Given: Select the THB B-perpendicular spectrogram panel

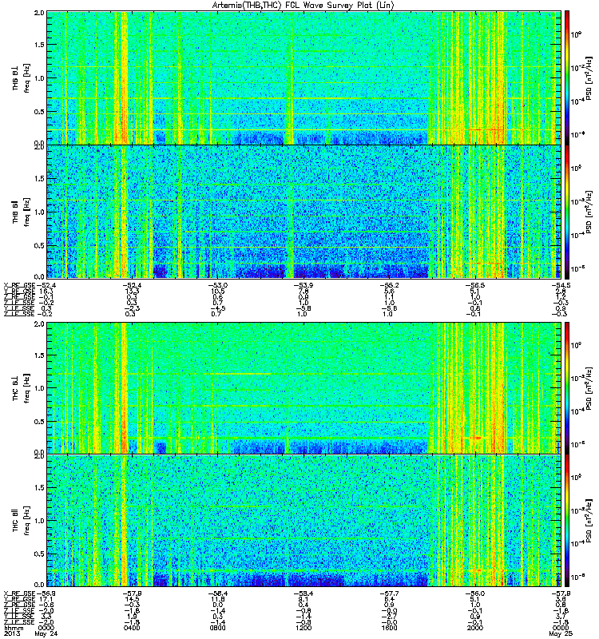Looking at the screenshot, I should [x=304, y=77].
